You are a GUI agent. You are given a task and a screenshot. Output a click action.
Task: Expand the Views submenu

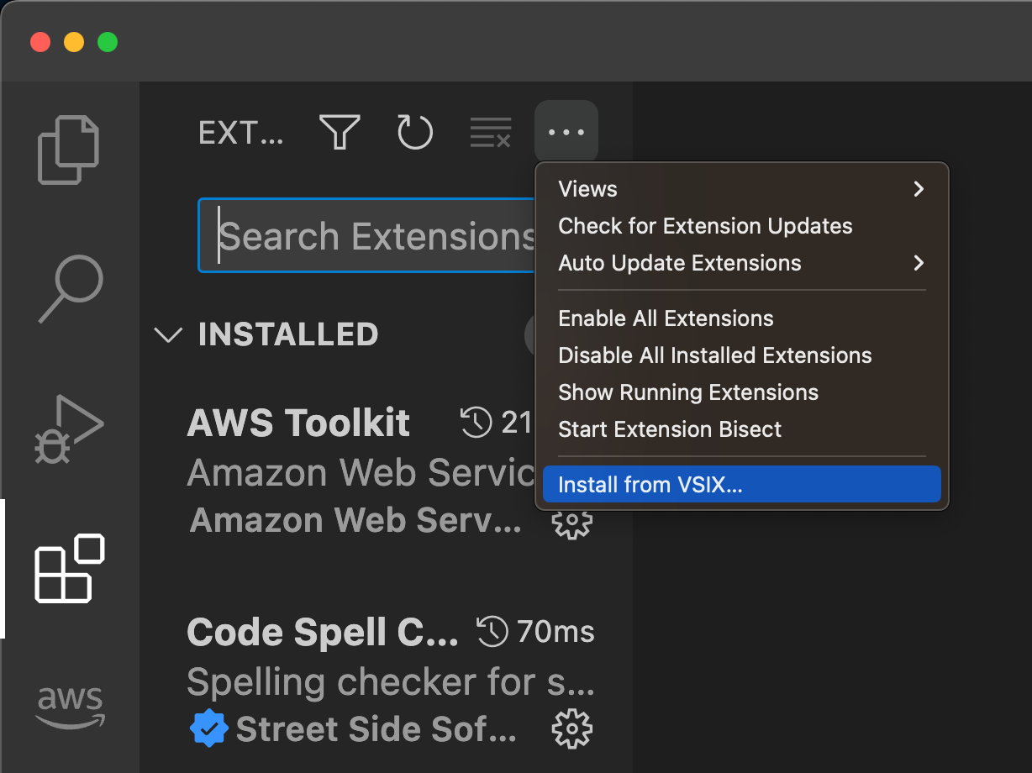coord(742,189)
